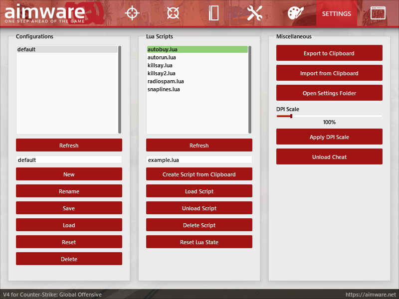Click the example.lua script name field
The image size is (399, 299).
point(199,160)
